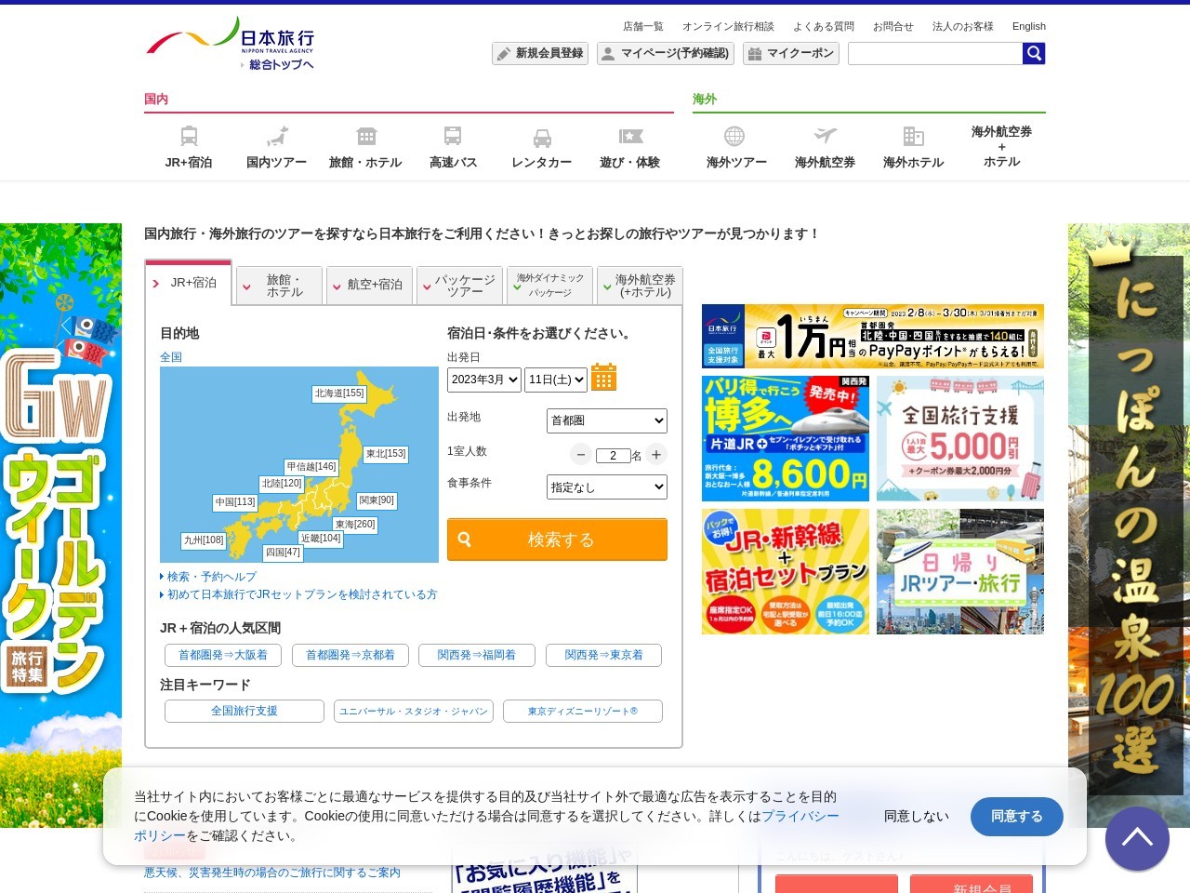
Task: Open お問合せ link
Action: point(893,26)
